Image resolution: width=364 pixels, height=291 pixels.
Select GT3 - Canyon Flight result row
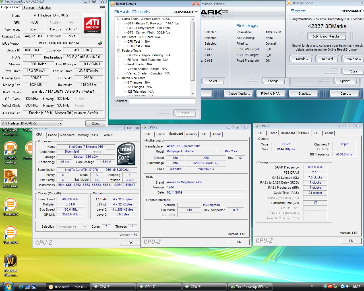(148, 32)
